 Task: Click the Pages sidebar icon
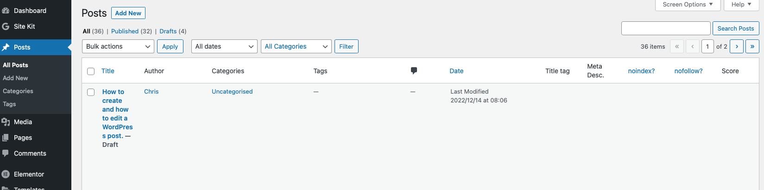[x=6, y=138]
